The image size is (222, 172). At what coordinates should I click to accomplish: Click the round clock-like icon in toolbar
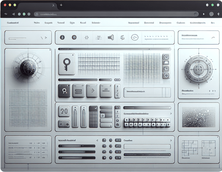click(x=134, y=38)
